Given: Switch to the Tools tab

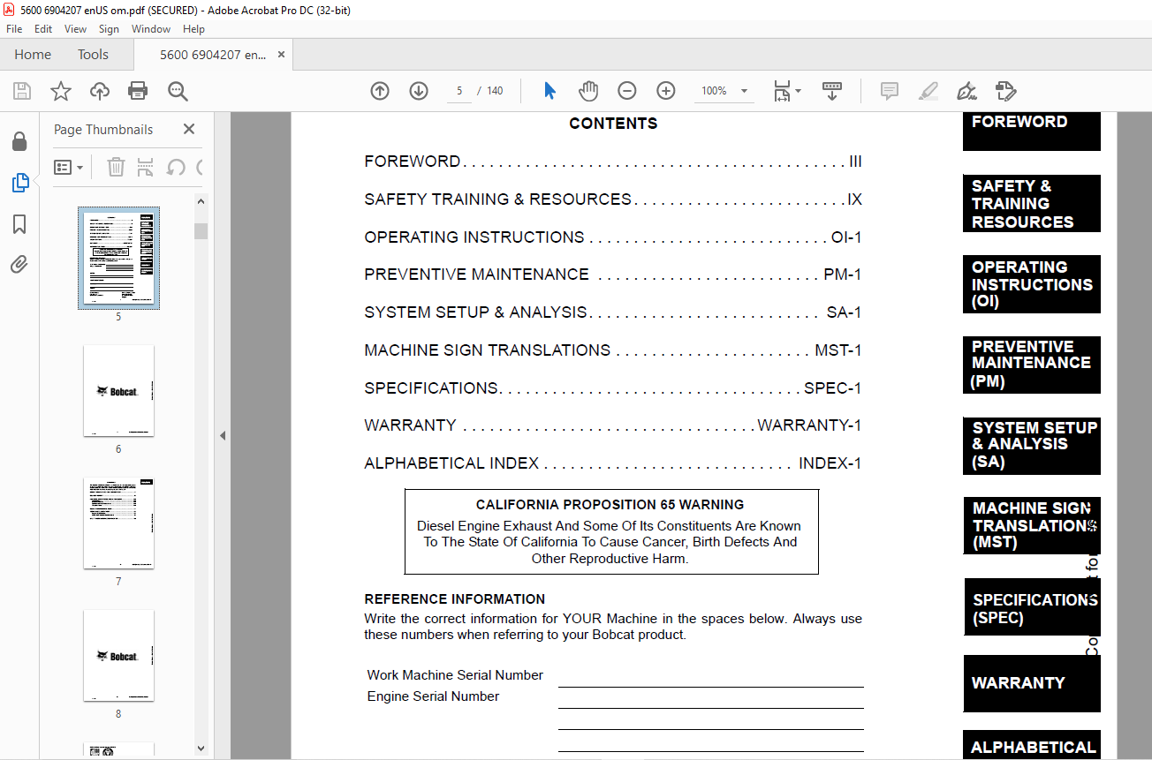Looking at the screenshot, I should (x=93, y=55).
